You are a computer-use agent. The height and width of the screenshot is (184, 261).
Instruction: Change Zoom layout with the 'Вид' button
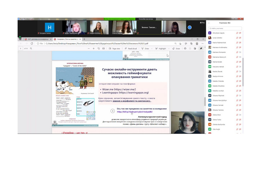click(202, 22)
